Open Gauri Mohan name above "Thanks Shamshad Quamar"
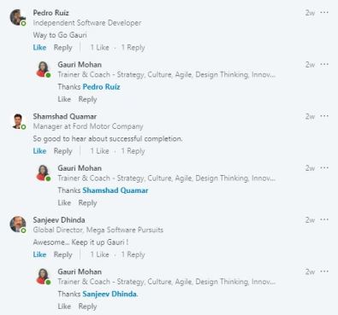This screenshot has height=315, width=338. (x=80, y=168)
